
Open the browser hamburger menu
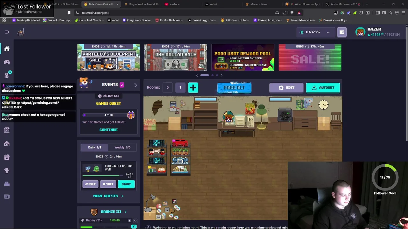(x=403, y=13)
